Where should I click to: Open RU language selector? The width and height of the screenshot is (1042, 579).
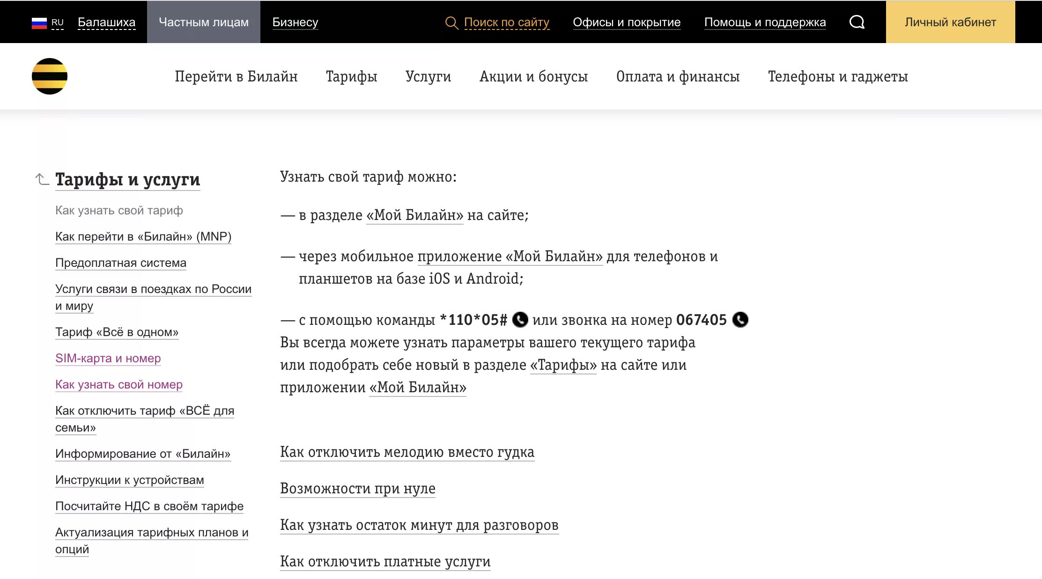point(57,22)
